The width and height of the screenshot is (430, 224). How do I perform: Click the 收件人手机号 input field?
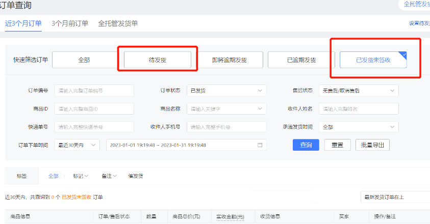point(226,127)
